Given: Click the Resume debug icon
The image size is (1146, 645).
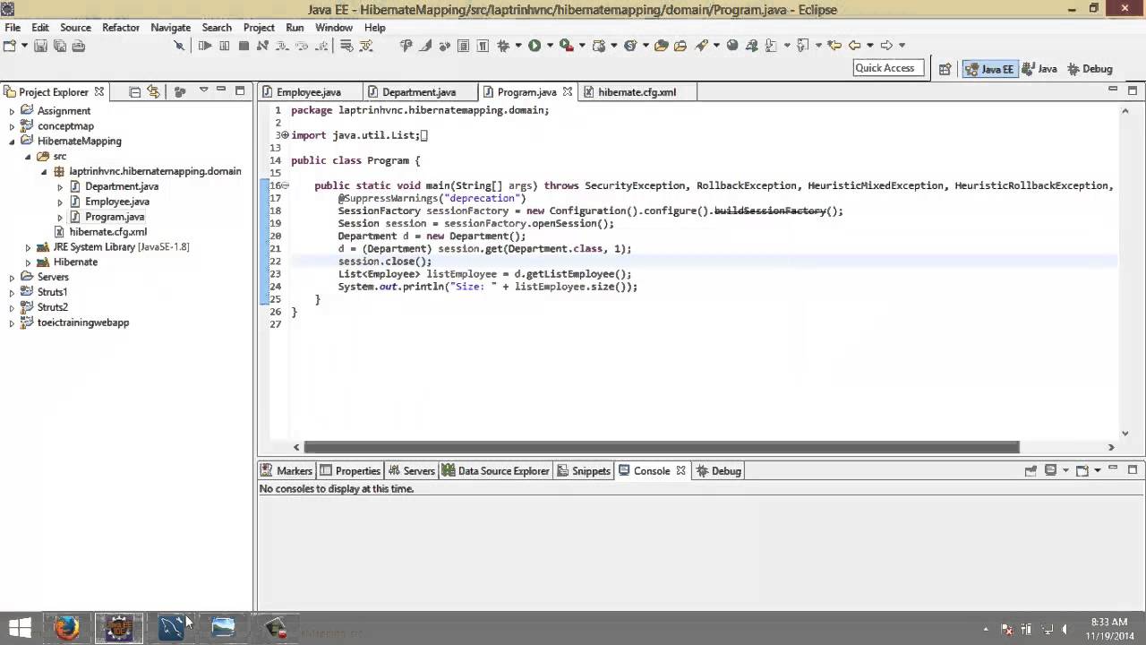Looking at the screenshot, I should [x=205, y=46].
